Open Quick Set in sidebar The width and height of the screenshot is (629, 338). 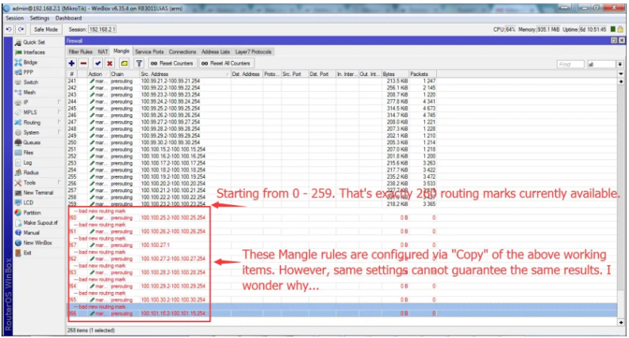(x=33, y=42)
